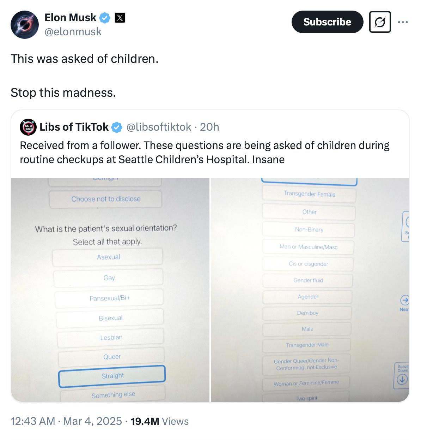Select the Non-Binary option
Image resolution: width=421 pixels, height=440 pixels.
309,230
